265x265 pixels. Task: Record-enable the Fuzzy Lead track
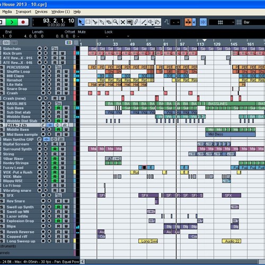pos(40,167)
